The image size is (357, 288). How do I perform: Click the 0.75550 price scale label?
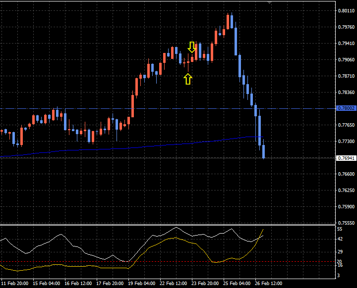[346, 223]
